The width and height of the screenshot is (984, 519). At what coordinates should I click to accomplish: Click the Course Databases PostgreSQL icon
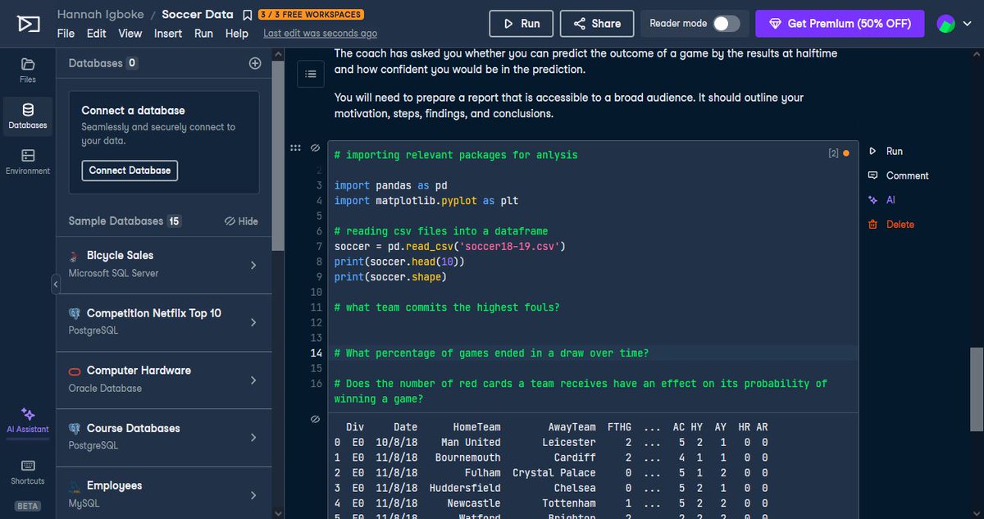tap(75, 428)
